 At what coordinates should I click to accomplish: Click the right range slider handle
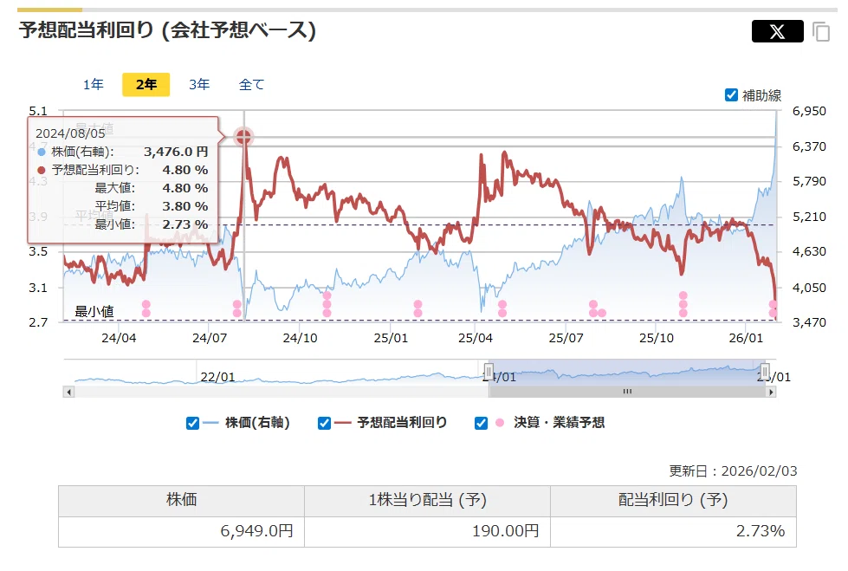(x=765, y=372)
